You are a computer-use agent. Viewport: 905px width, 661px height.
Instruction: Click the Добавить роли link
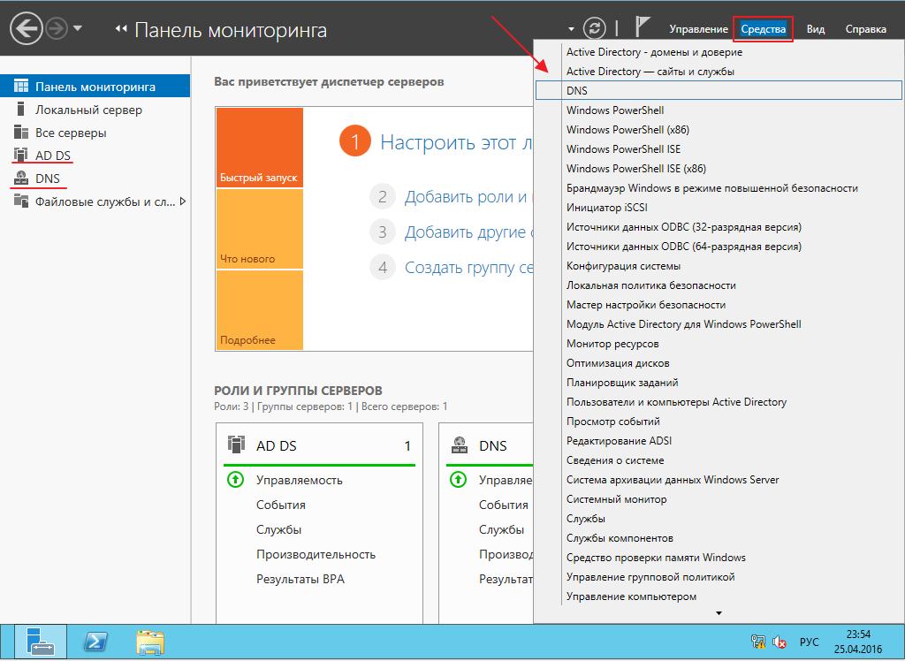[466, 197]
